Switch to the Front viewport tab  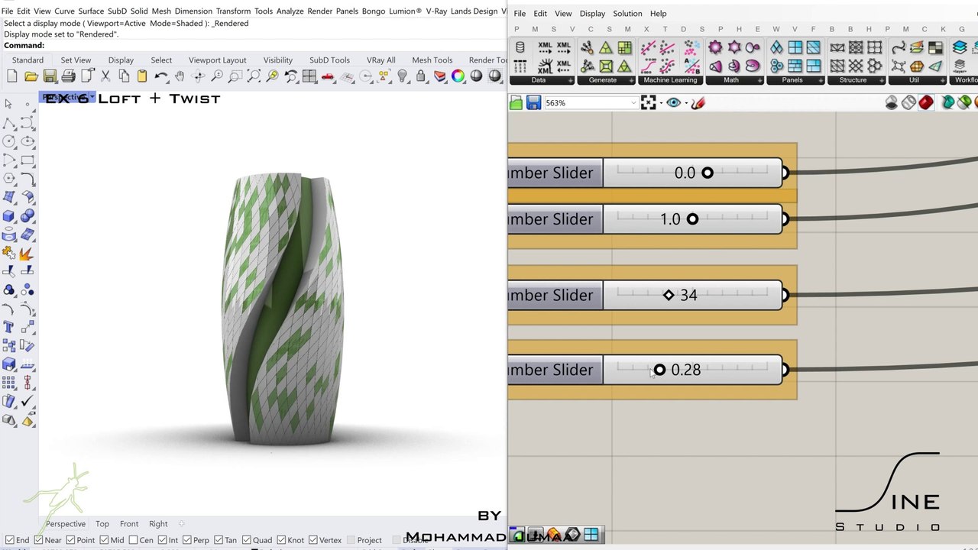[x=129, y=524]
